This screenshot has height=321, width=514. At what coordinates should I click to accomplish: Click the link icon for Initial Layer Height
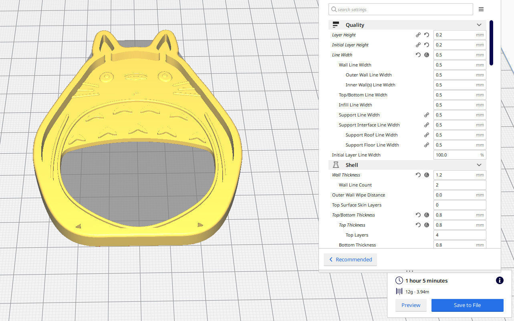(x=418, y=45)
